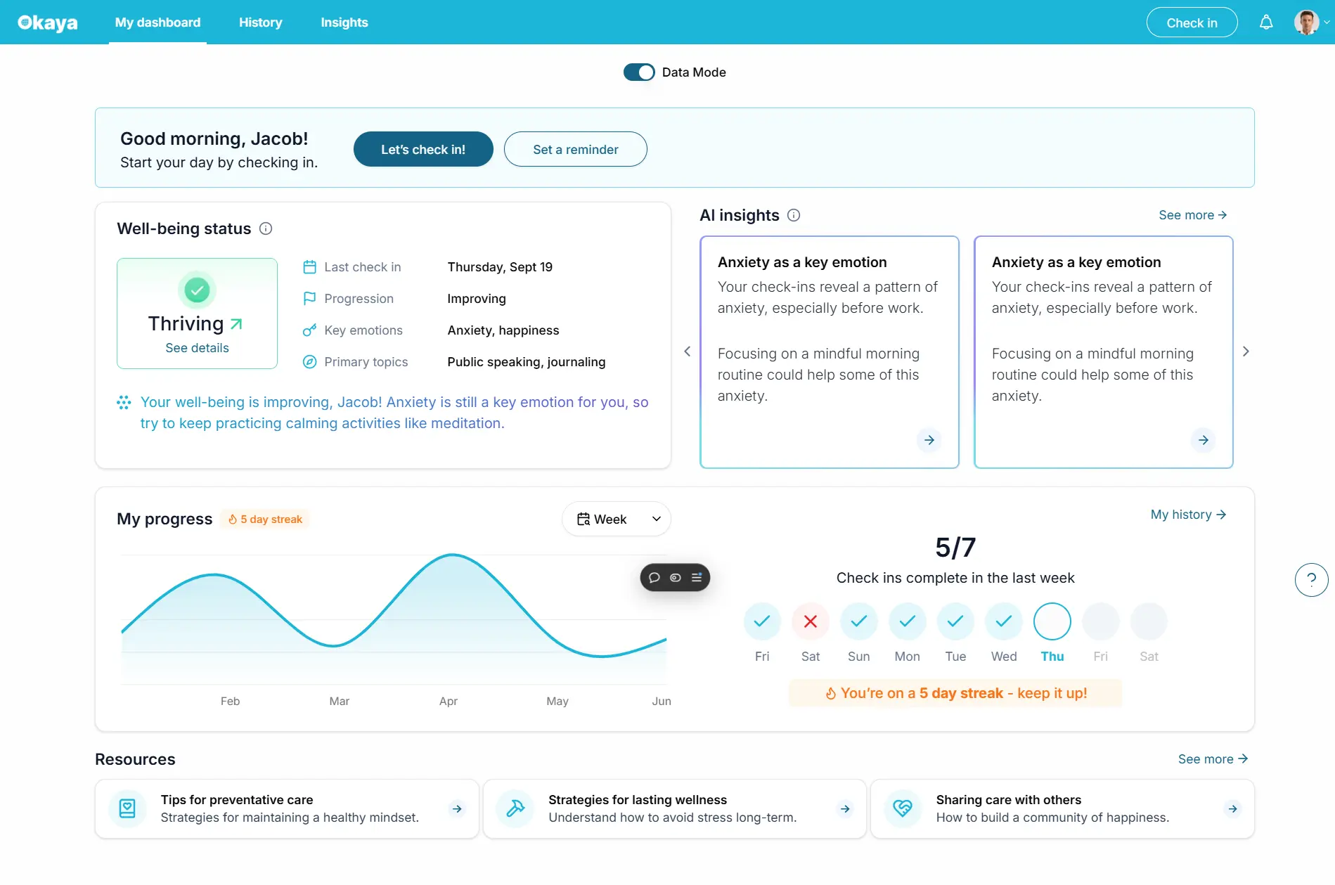Viewport: 1335px width, 885px height.
Task: Click the comment bubble in floating toolbar
Action: [654, 578]
